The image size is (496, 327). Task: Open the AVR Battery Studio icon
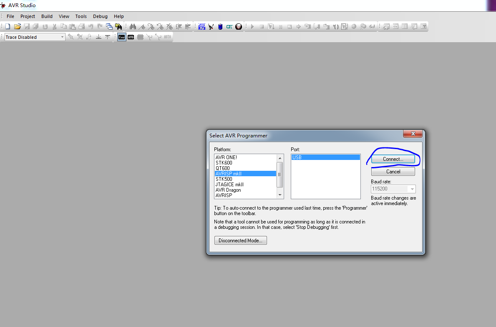coord(221,27)
